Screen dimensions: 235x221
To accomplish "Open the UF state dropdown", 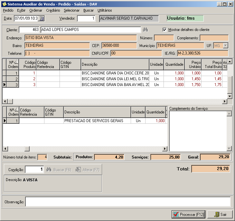I will point(226,45).
